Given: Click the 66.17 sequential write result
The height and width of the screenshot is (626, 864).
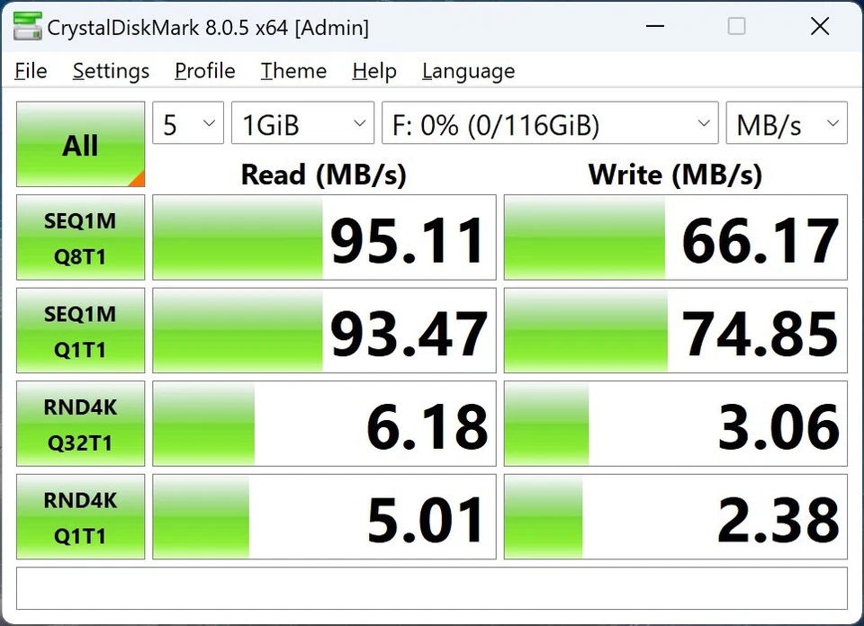Looking at the screenshot, I should (676, 237).
